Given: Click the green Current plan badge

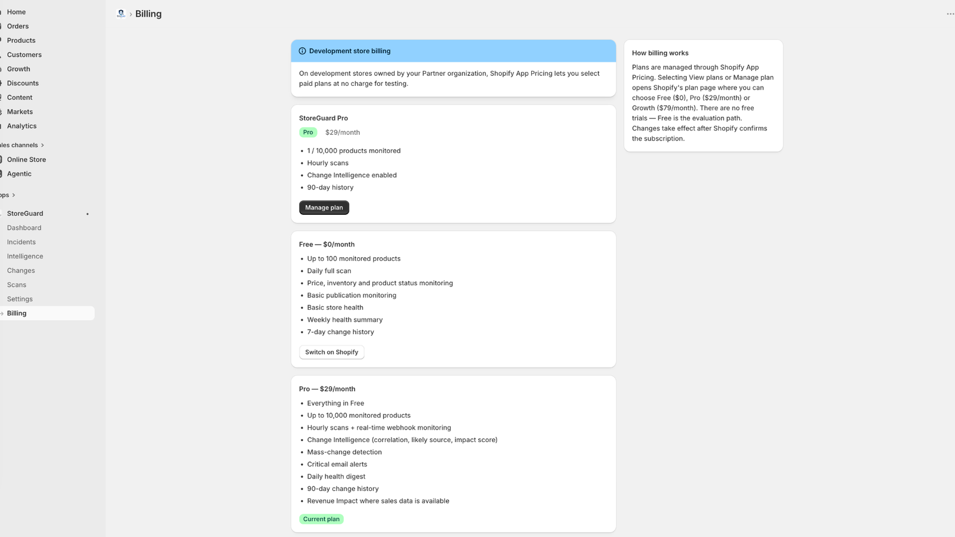Looking at the screenshot, I should [x=321, y=519].
